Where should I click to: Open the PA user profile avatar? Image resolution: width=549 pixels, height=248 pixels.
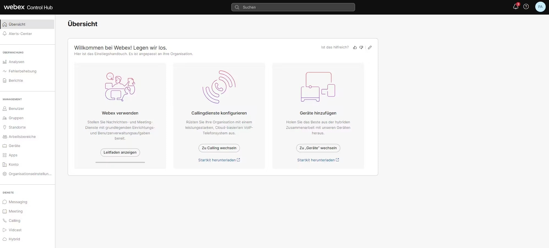click(x=540, y=7)
